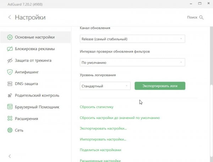213x162 pixels.
Task: Click the Экспортировать логи button
Action: pos(160,86)
